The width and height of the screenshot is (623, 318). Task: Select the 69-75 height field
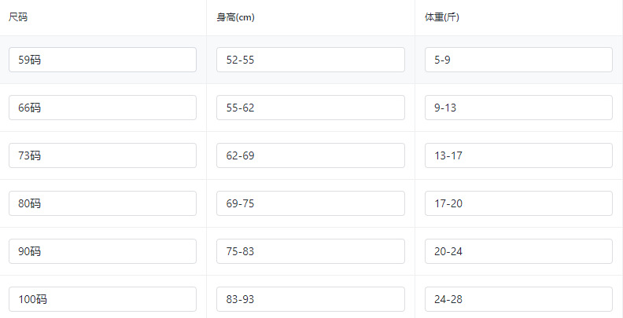[311, 203]
